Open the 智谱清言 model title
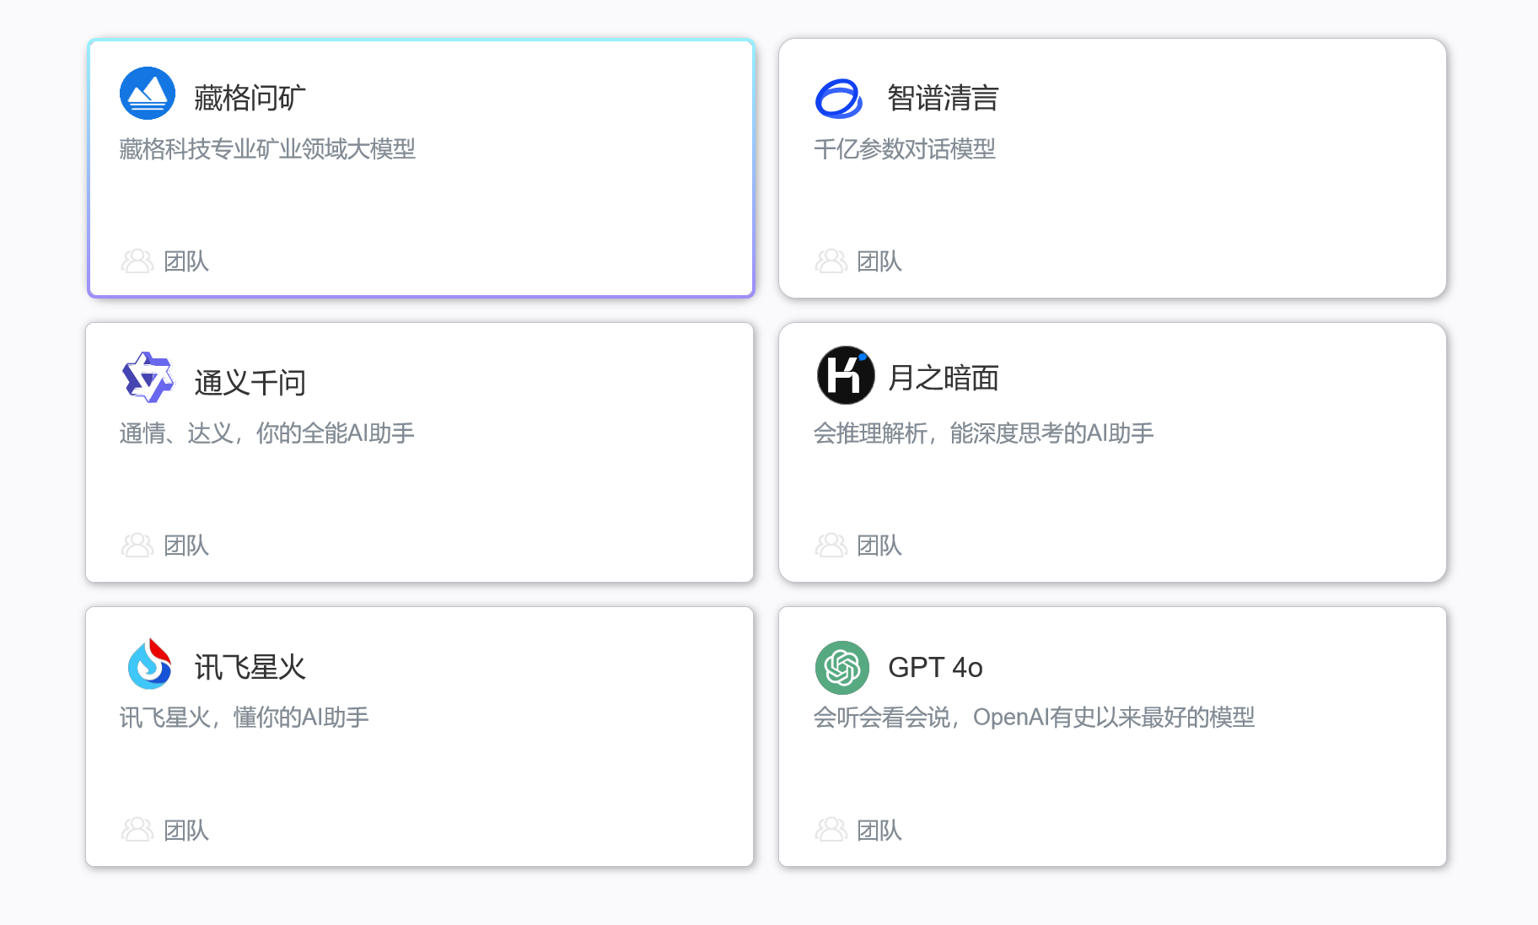The width and height of the screenshot is (1538, 925). pyautogui.click(x=944, y=98)
